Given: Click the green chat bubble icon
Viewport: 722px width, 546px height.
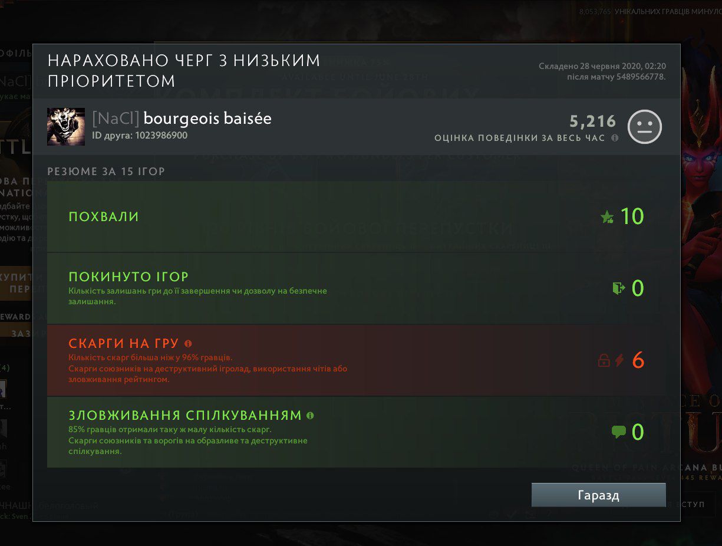Looking at the screenshot, I should pos(618,433).
